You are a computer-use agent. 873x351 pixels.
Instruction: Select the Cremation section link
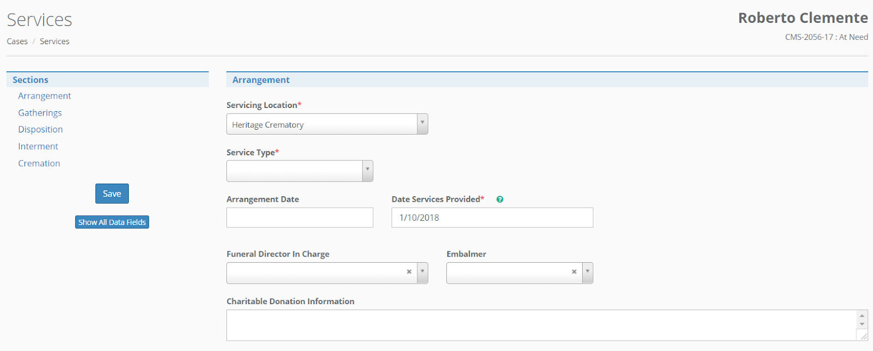pyautogui.click(x=39, y=164)
